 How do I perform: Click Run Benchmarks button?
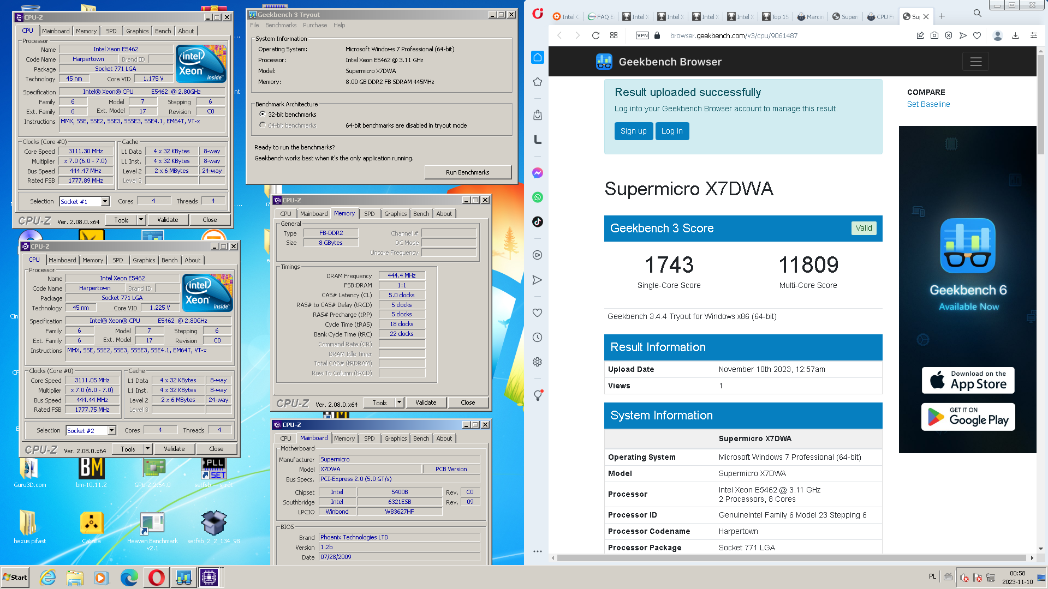468,172
